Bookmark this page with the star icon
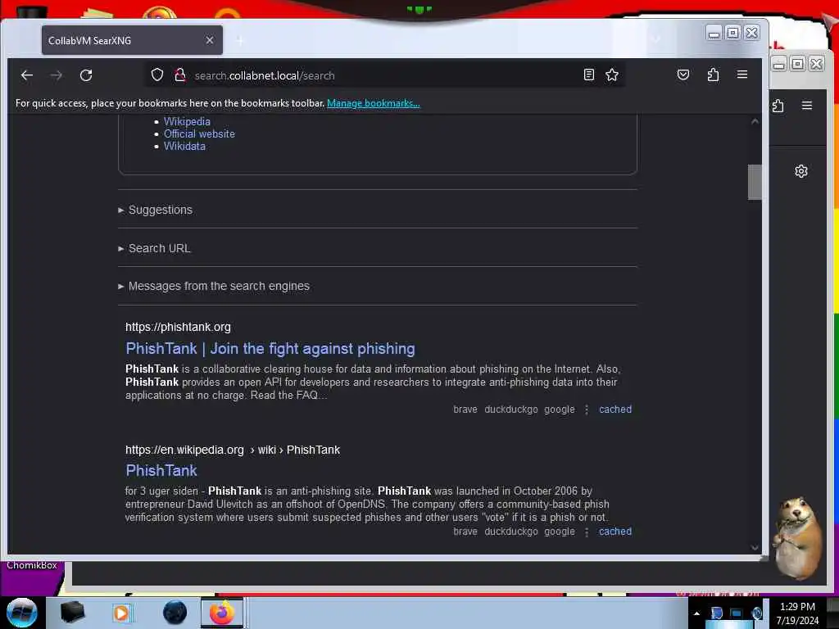The image size is (839, 629). pos(612,75)
